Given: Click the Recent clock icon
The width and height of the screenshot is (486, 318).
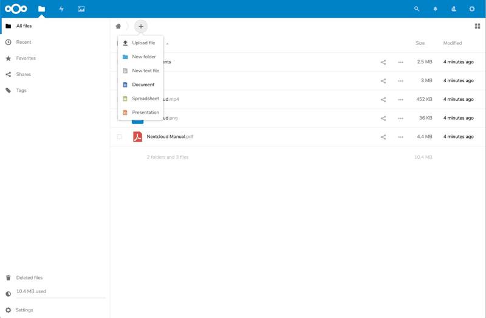Looking at the screenshot, I should (9, 42).
